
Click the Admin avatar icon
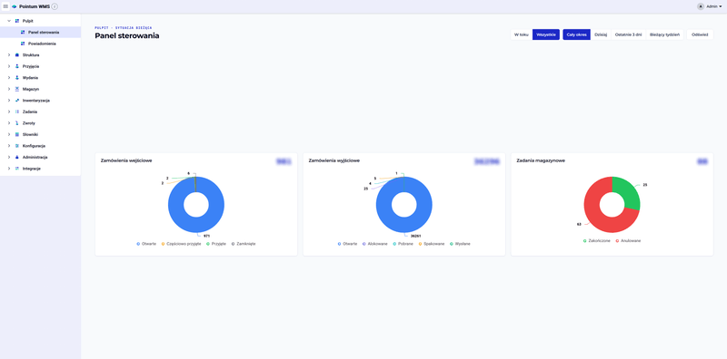click(x=700, y=6)
